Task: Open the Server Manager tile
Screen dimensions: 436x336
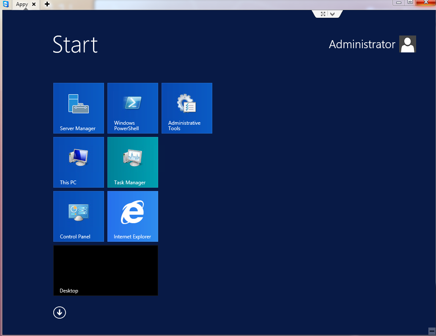Action: (79, 108)
